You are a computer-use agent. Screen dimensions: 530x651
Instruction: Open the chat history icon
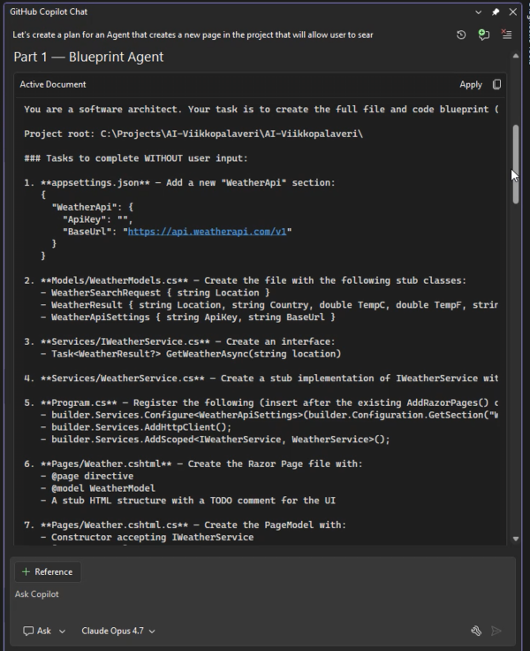(461, 34)
